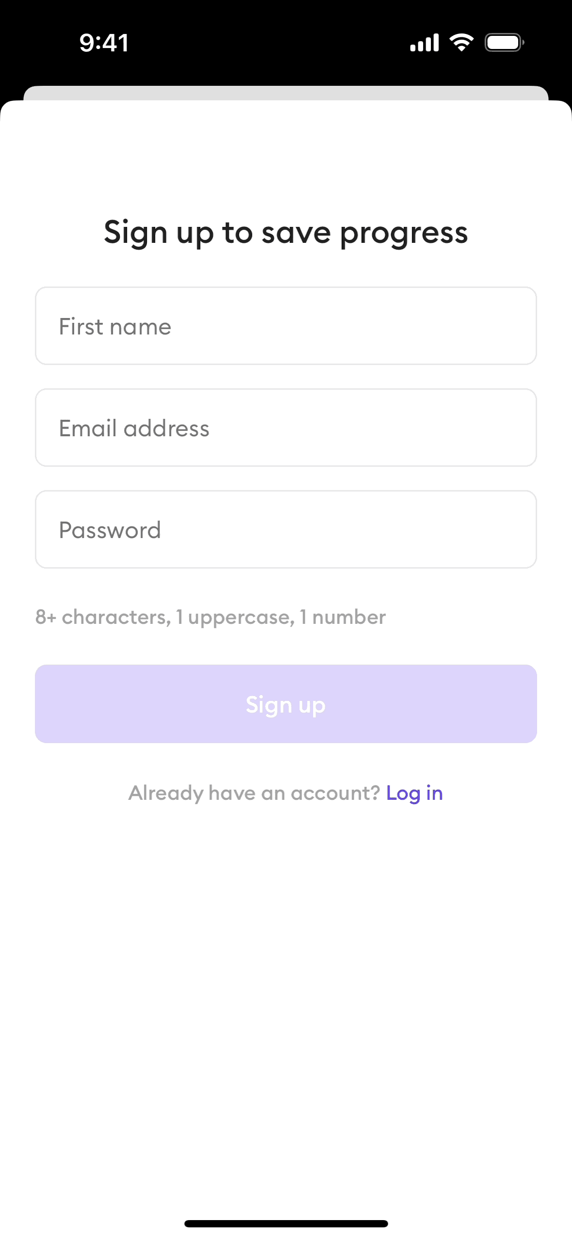The image size is (572, 1239).
Task: Tap the cellular signal bars icon
Action: point(424,43)
